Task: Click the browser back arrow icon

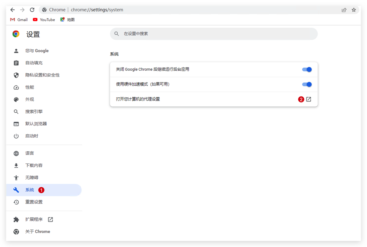Action: click(13, 10)
